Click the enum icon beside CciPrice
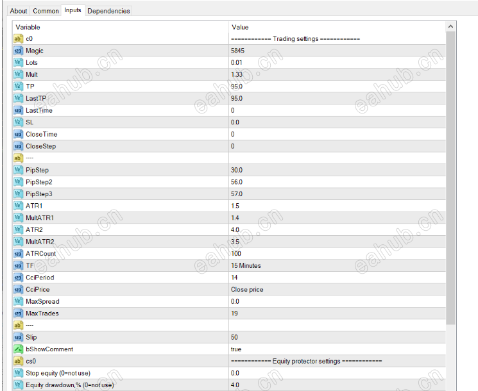 [18, 290]
